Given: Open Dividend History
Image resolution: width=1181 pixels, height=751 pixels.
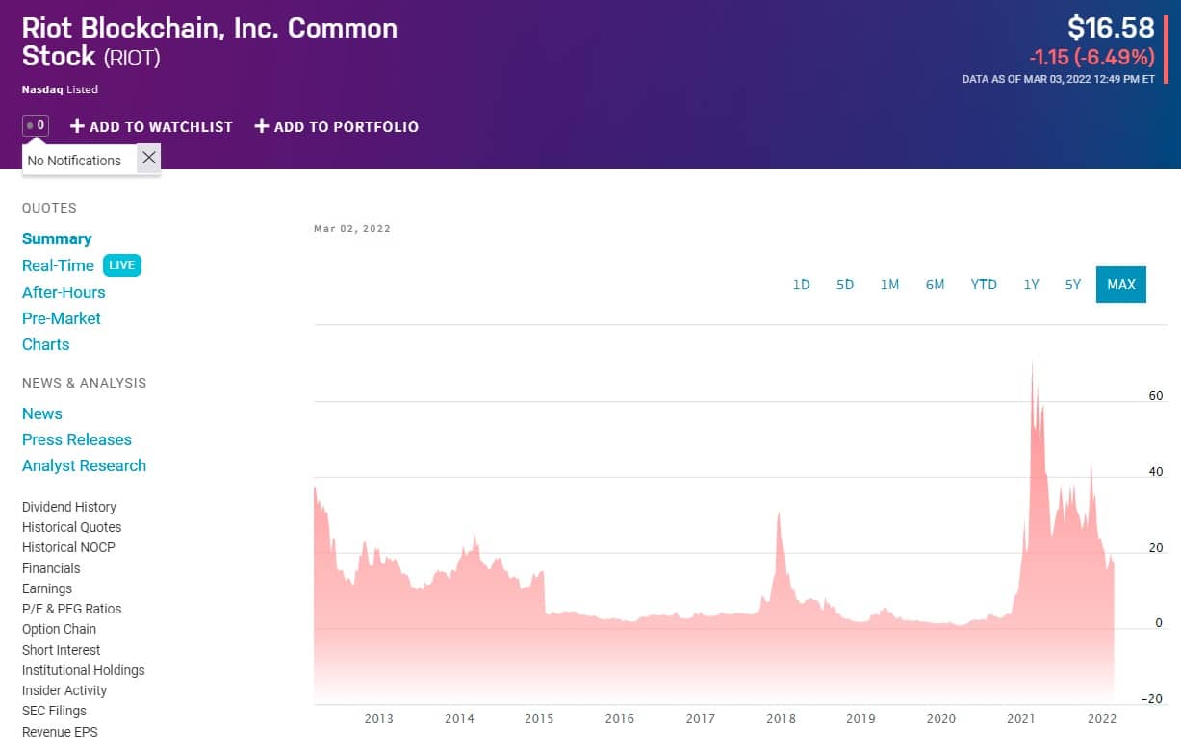Looking at the screenshot, I should click(69, 507).
